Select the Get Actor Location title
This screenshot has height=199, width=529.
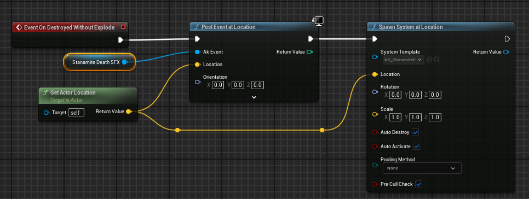(x=73, y=92)
